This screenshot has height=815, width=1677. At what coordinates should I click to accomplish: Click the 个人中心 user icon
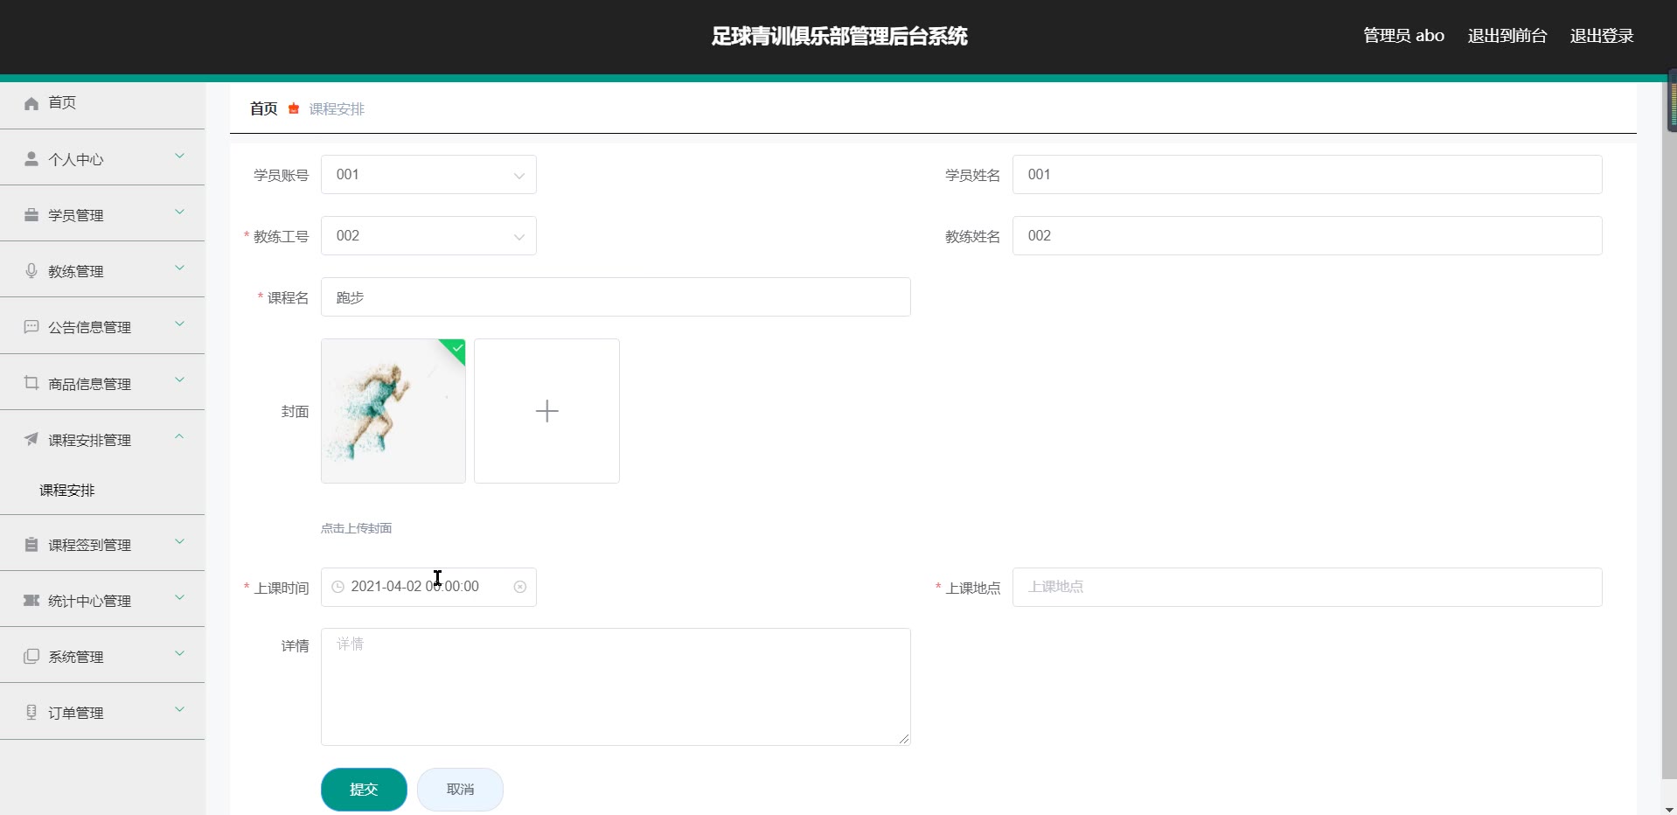tap(31, 159)
